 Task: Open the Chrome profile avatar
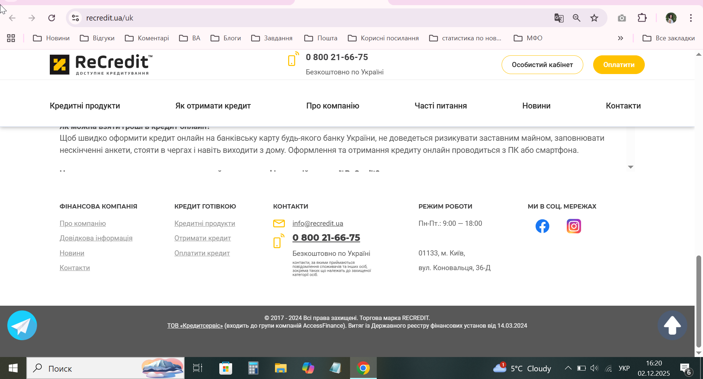(671, 18)
